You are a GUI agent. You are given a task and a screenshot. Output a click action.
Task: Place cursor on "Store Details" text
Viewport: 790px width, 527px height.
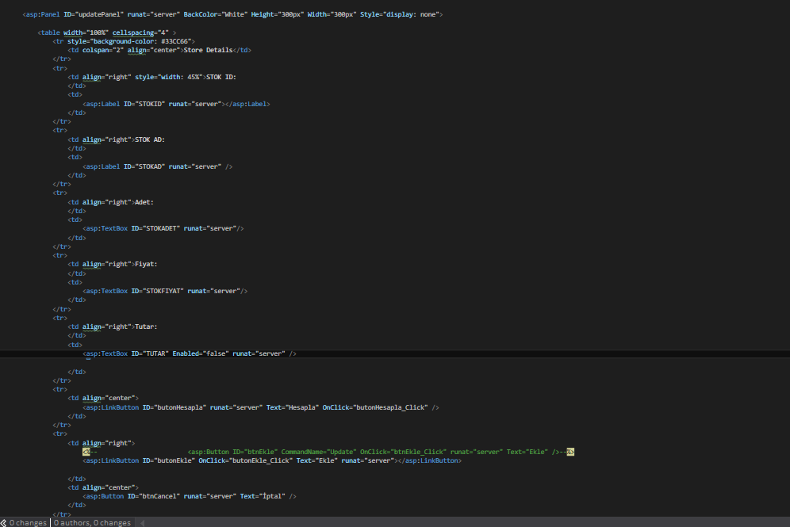[x=208, y=51]
